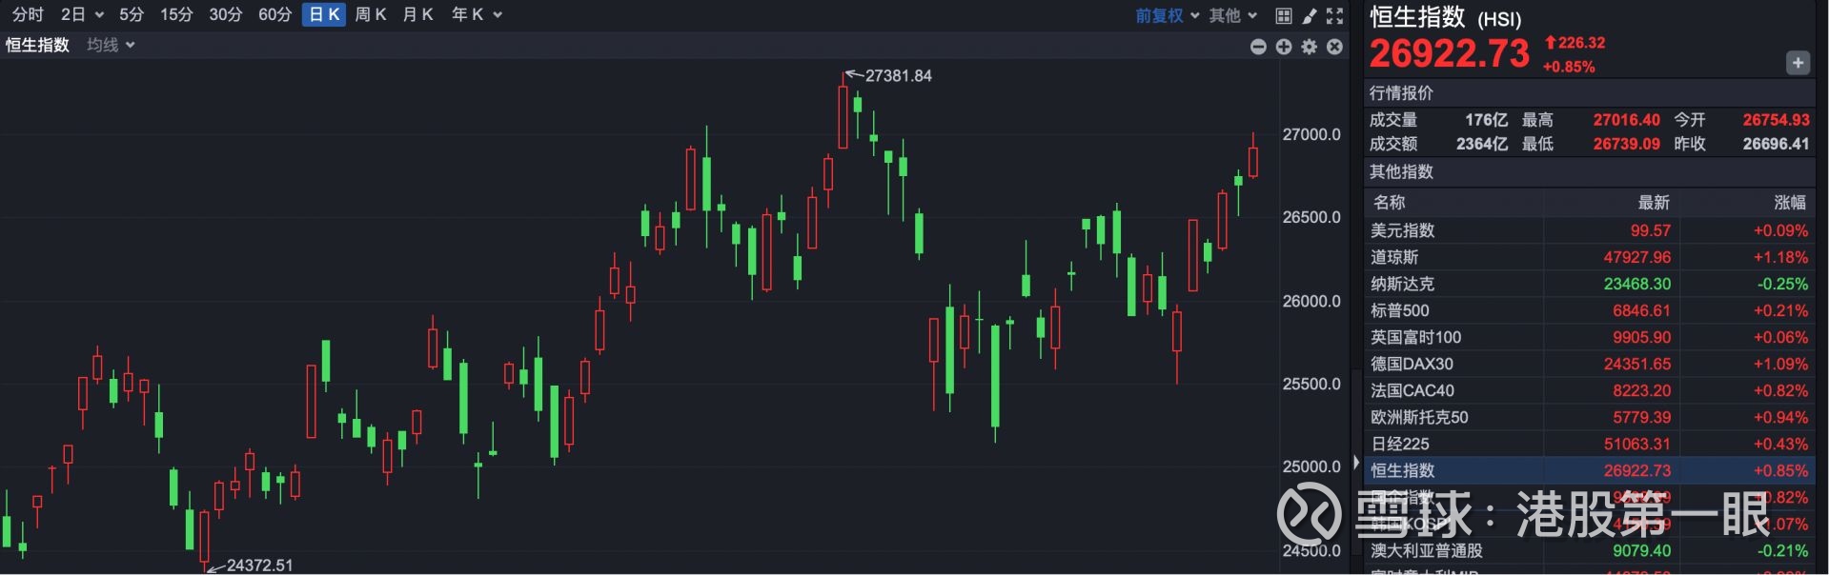1829x575 pixels.
Task: Click the 27381.84 high price marker
Action: pyautogui.click(x=897, y=75)
